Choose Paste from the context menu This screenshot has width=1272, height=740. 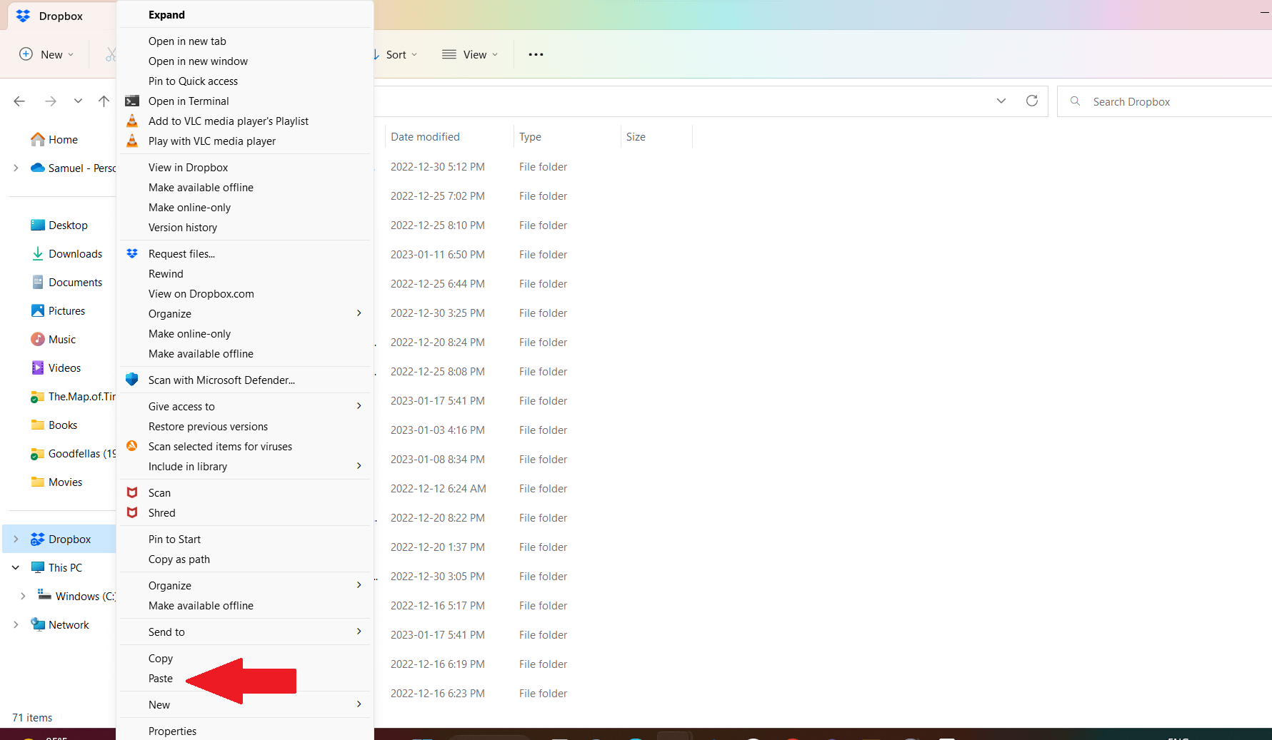pos(161,678)
